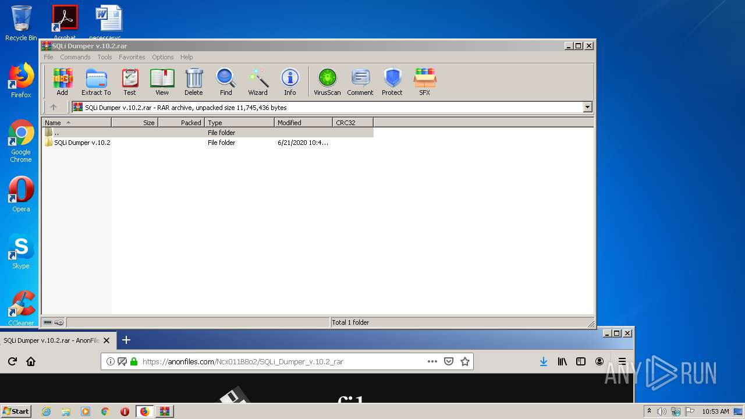Launch Skype desktop shortcut
745x419 pixels.
[21, 251]
